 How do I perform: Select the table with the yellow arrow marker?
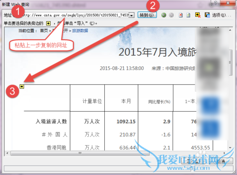22,87
